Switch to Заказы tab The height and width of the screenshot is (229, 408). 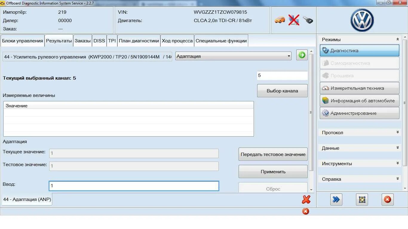[83, 41]
